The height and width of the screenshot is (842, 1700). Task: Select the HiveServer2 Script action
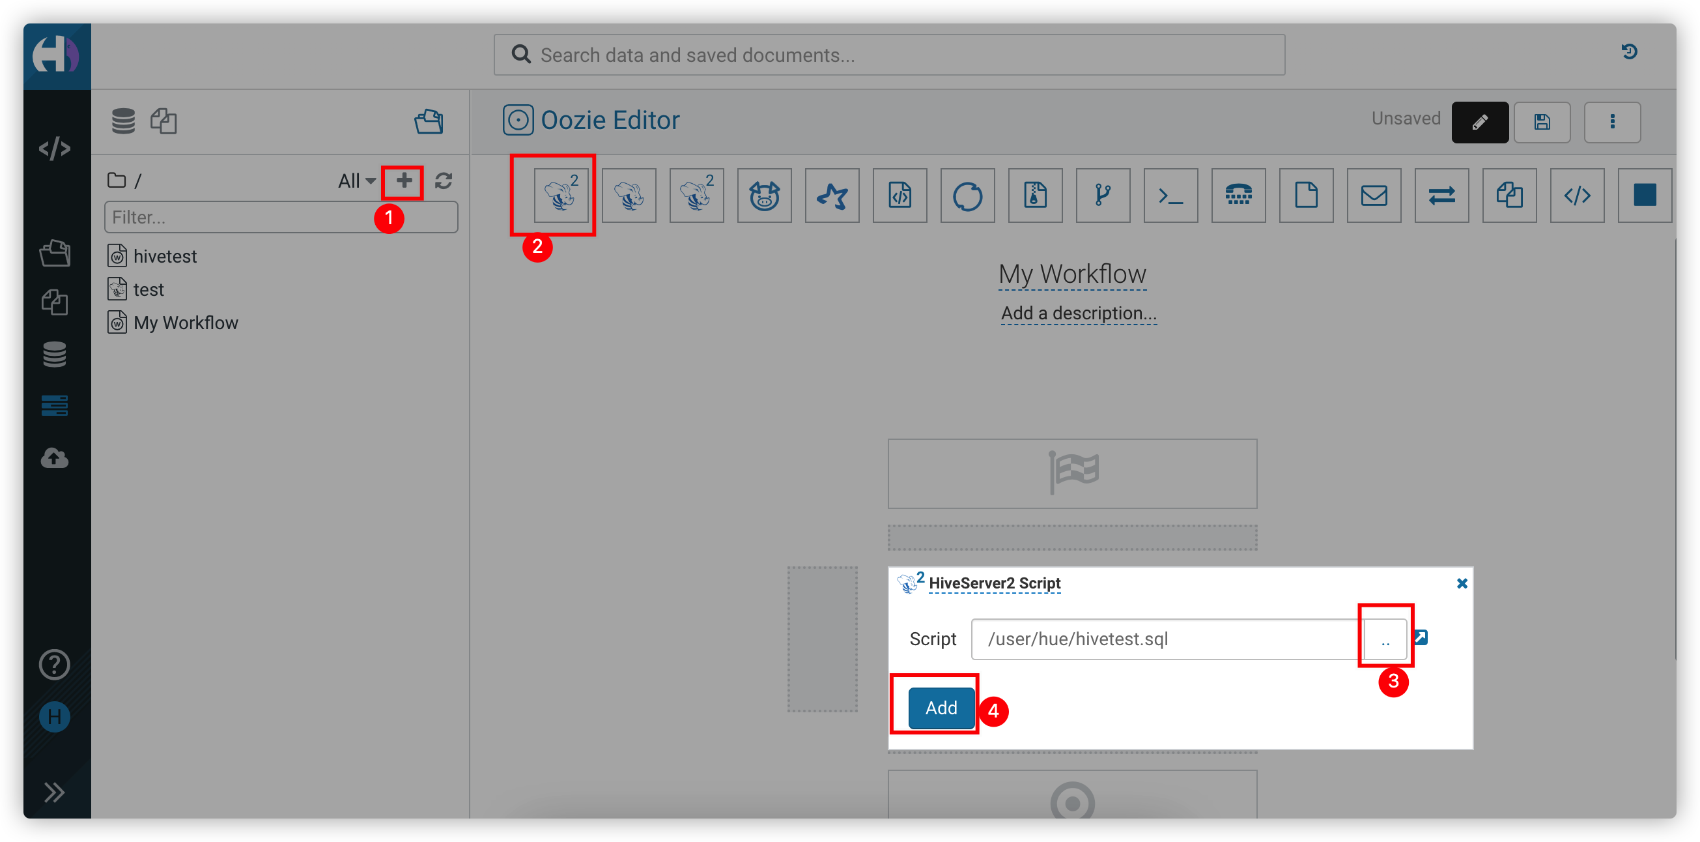pos(561,196)
